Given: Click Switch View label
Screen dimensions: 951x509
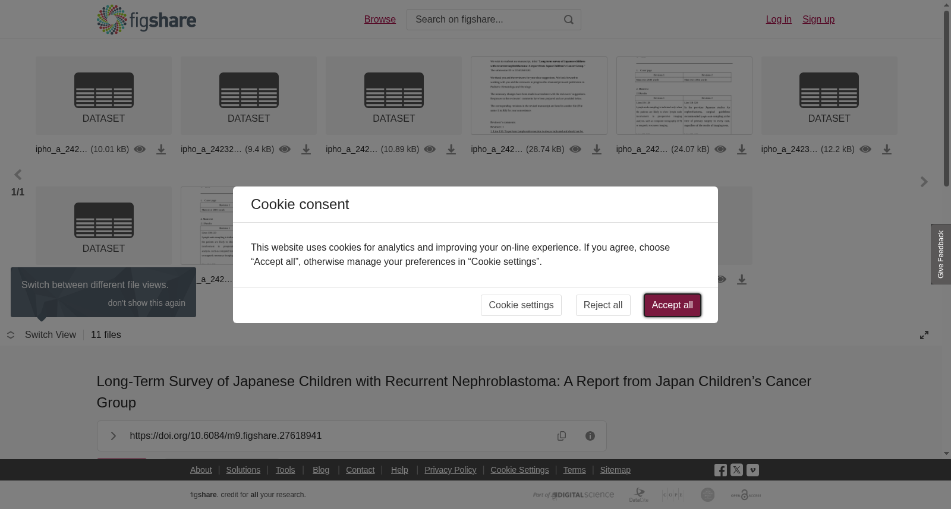Looking at the screenshot, I should [x=51, y=335].
